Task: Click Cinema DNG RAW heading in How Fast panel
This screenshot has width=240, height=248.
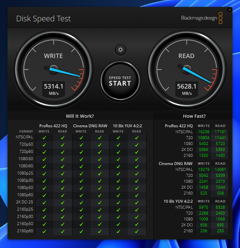Action: [175, 163]
